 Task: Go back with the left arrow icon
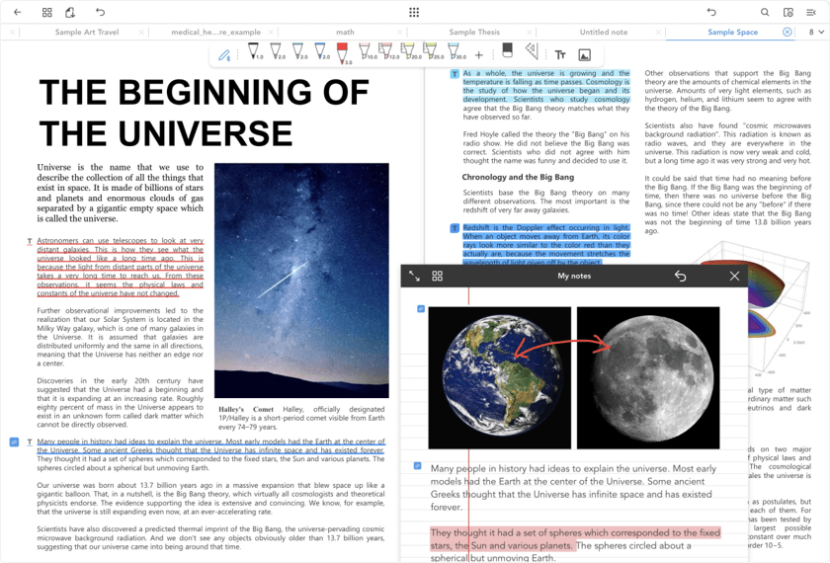click(18, 12)
